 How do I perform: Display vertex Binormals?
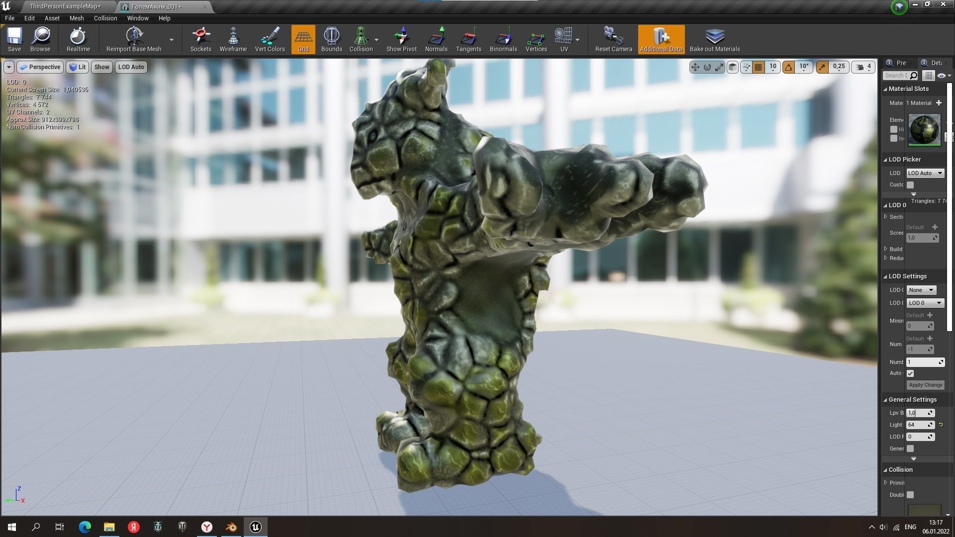503,39
